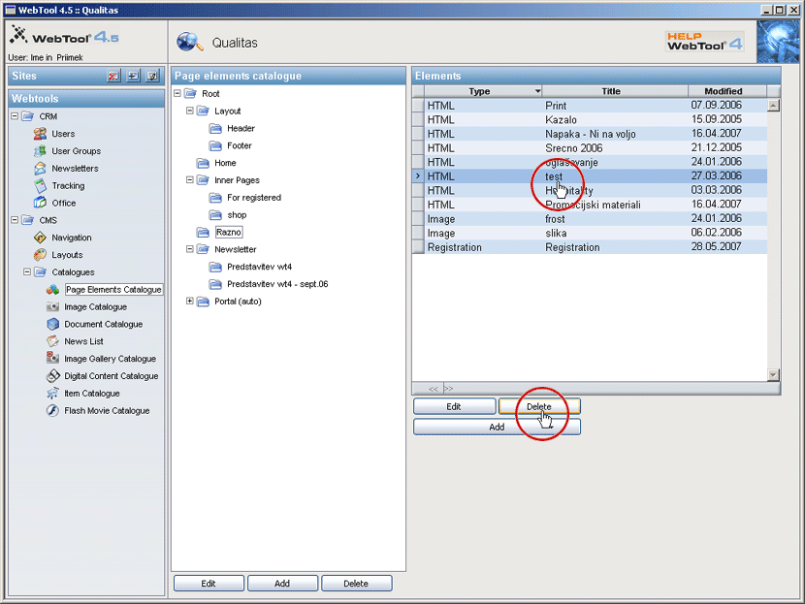The height and width of the screenshot is (604, 805).
Task: Click the Elements list scroll down arrow
Action: pyautogui.click(x=773, y=374)
